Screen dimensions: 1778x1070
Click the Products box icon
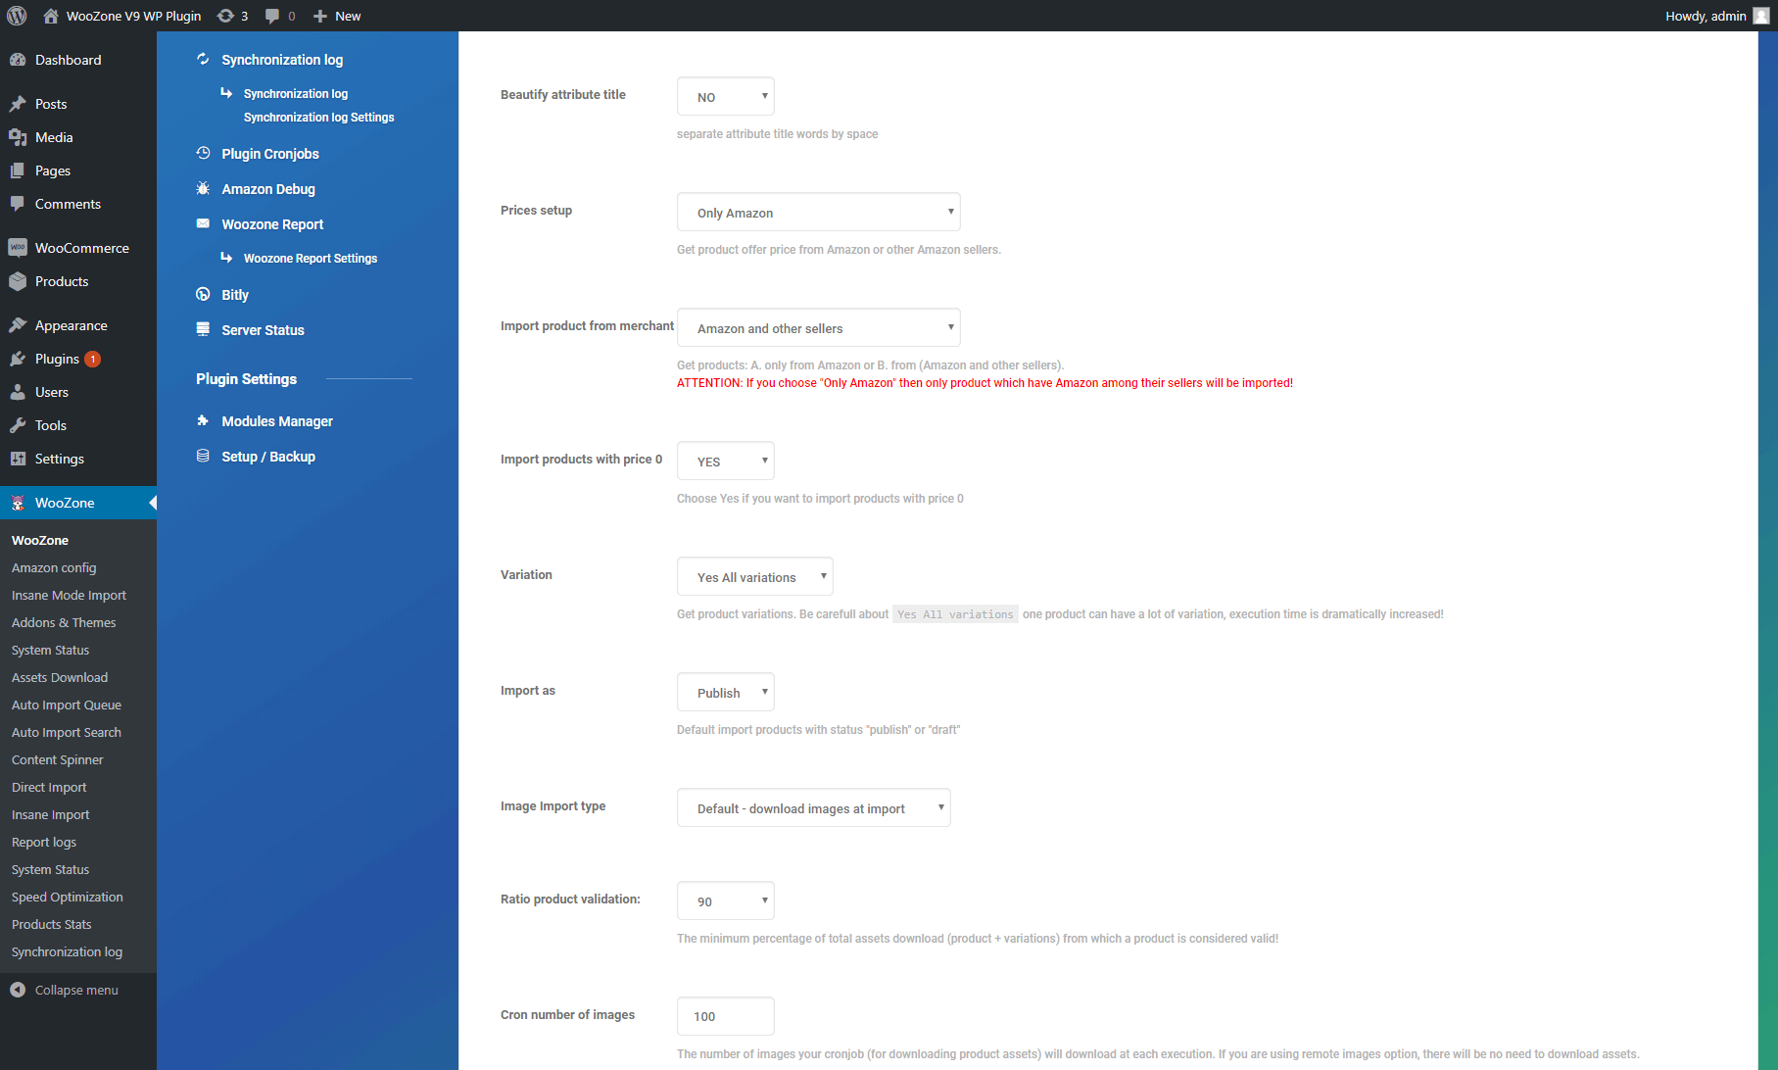(x=18, y=281)
